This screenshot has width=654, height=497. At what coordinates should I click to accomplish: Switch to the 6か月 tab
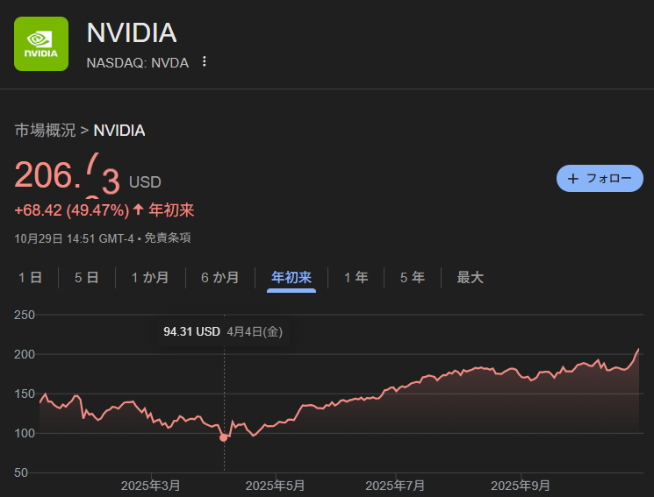219,278
